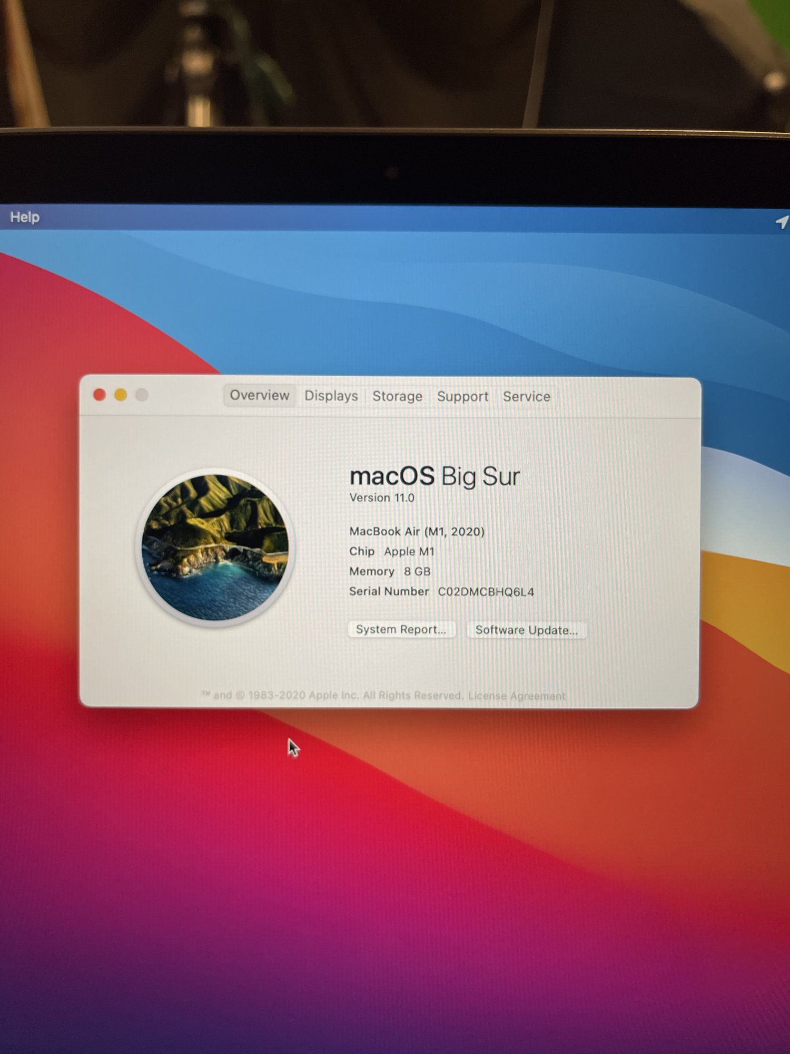The height and width of the screenshot is (1054, 790).
Task: Click the MacBook Air (M1, 2020) text
Action: click(x=417, y=531)
